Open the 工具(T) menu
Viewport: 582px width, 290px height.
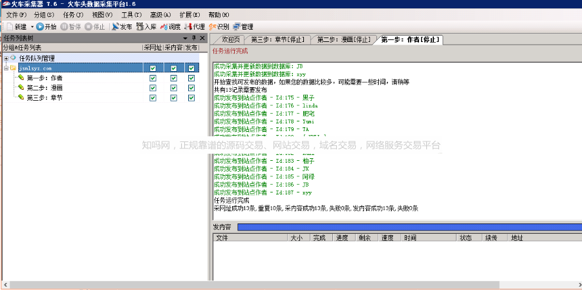coord(131,15)
